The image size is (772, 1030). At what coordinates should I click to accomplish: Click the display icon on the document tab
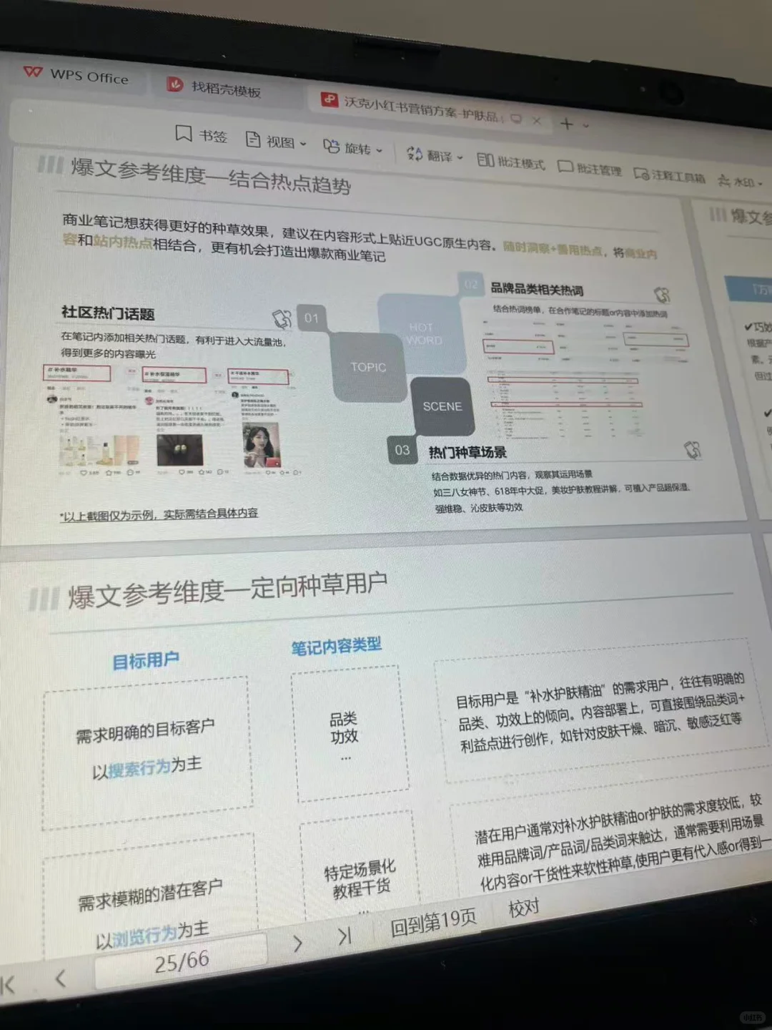point(516,118)
